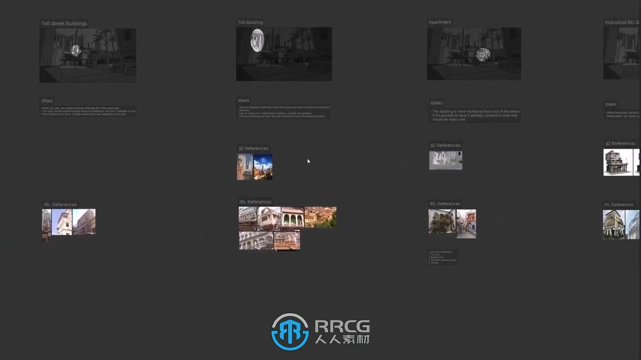Click 'Ideas' label under Tall Street Buildings
The image size is (641, 360).
point(47,100)
